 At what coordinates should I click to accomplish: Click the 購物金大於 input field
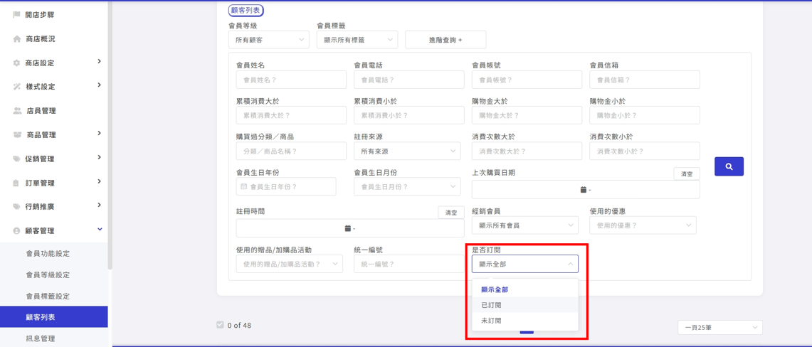click(x=527, y=115)
